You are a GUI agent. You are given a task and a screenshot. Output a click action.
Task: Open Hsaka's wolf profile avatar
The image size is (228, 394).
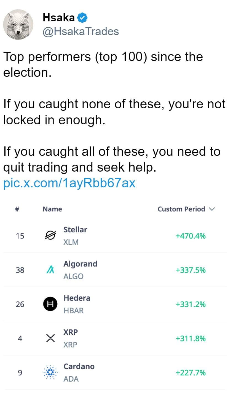click(x=18, y=25)
